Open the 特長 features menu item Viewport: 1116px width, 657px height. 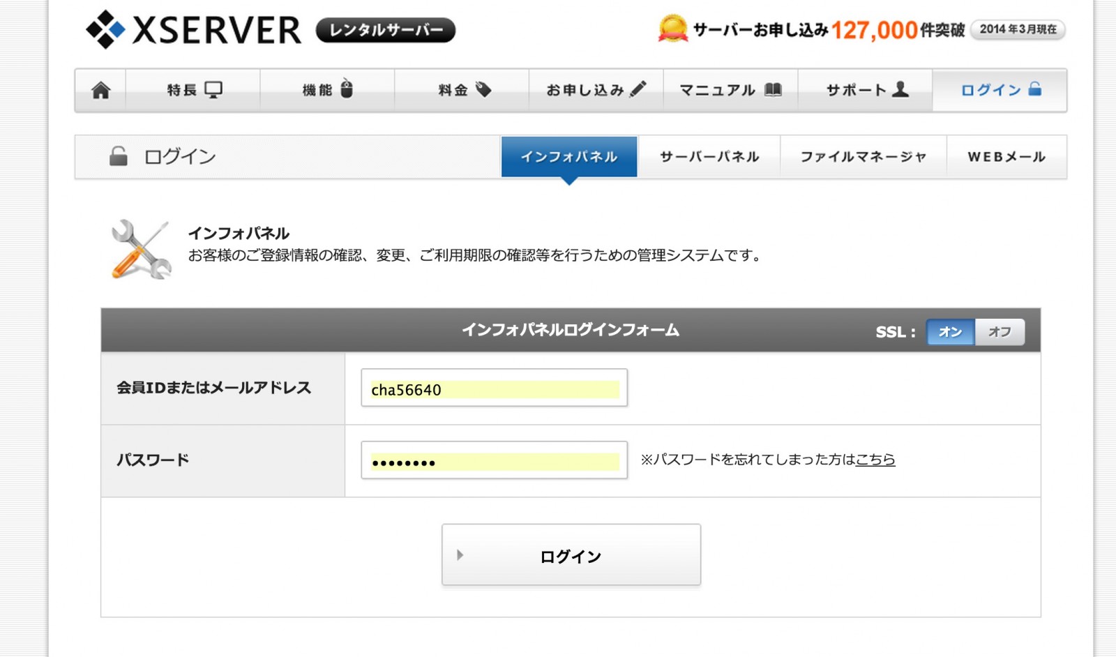click(193, 90)
